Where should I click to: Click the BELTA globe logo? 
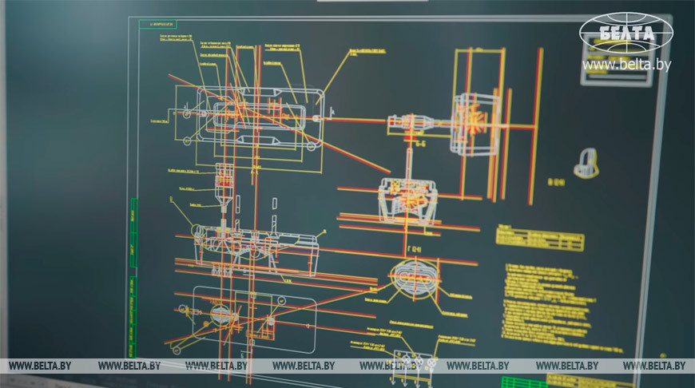point(626,34)
